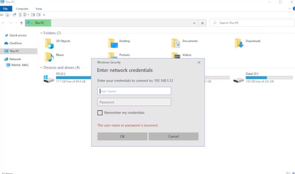The width and height of the screenshot is (295, 174).
Task: Click the Search This PC box
Action: pyautogui.click(x=252, y=23)
